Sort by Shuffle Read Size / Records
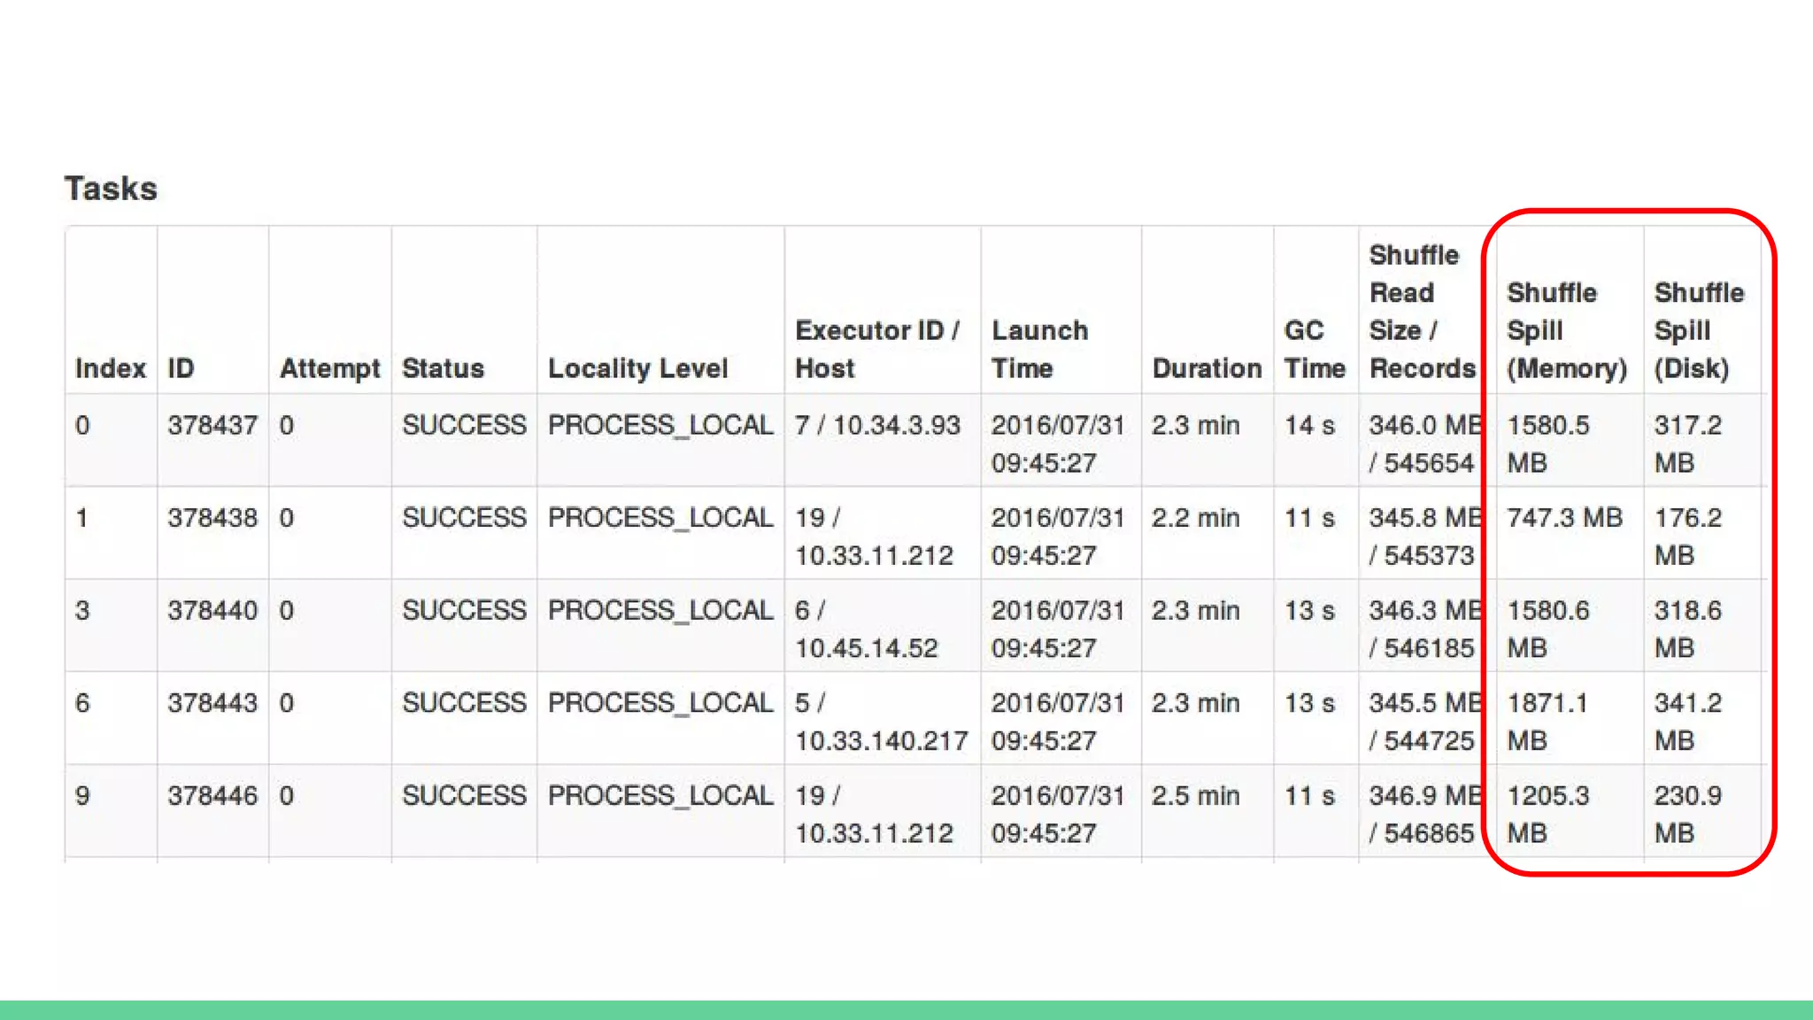The width and height of the screenshot is (1813, 1020). [1421, 312]
